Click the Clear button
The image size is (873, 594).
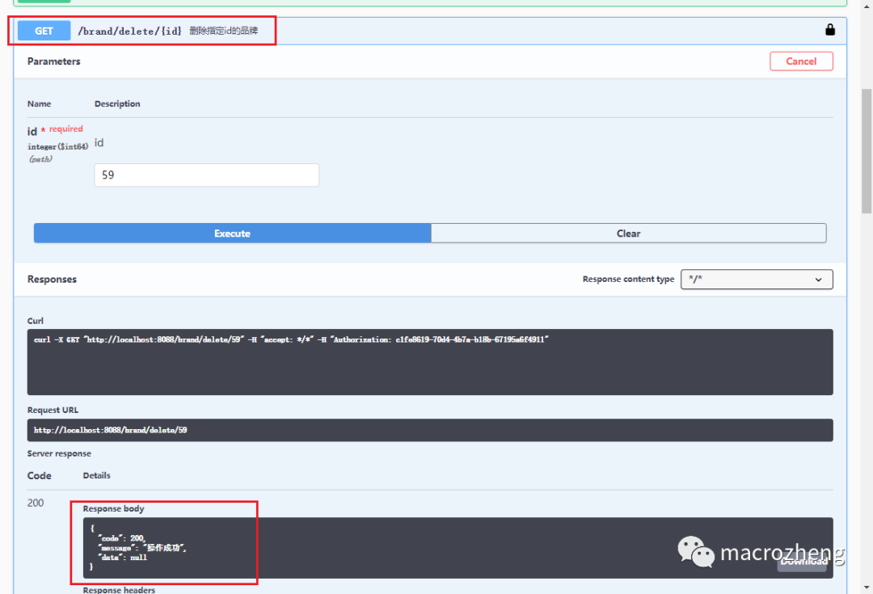628,233
